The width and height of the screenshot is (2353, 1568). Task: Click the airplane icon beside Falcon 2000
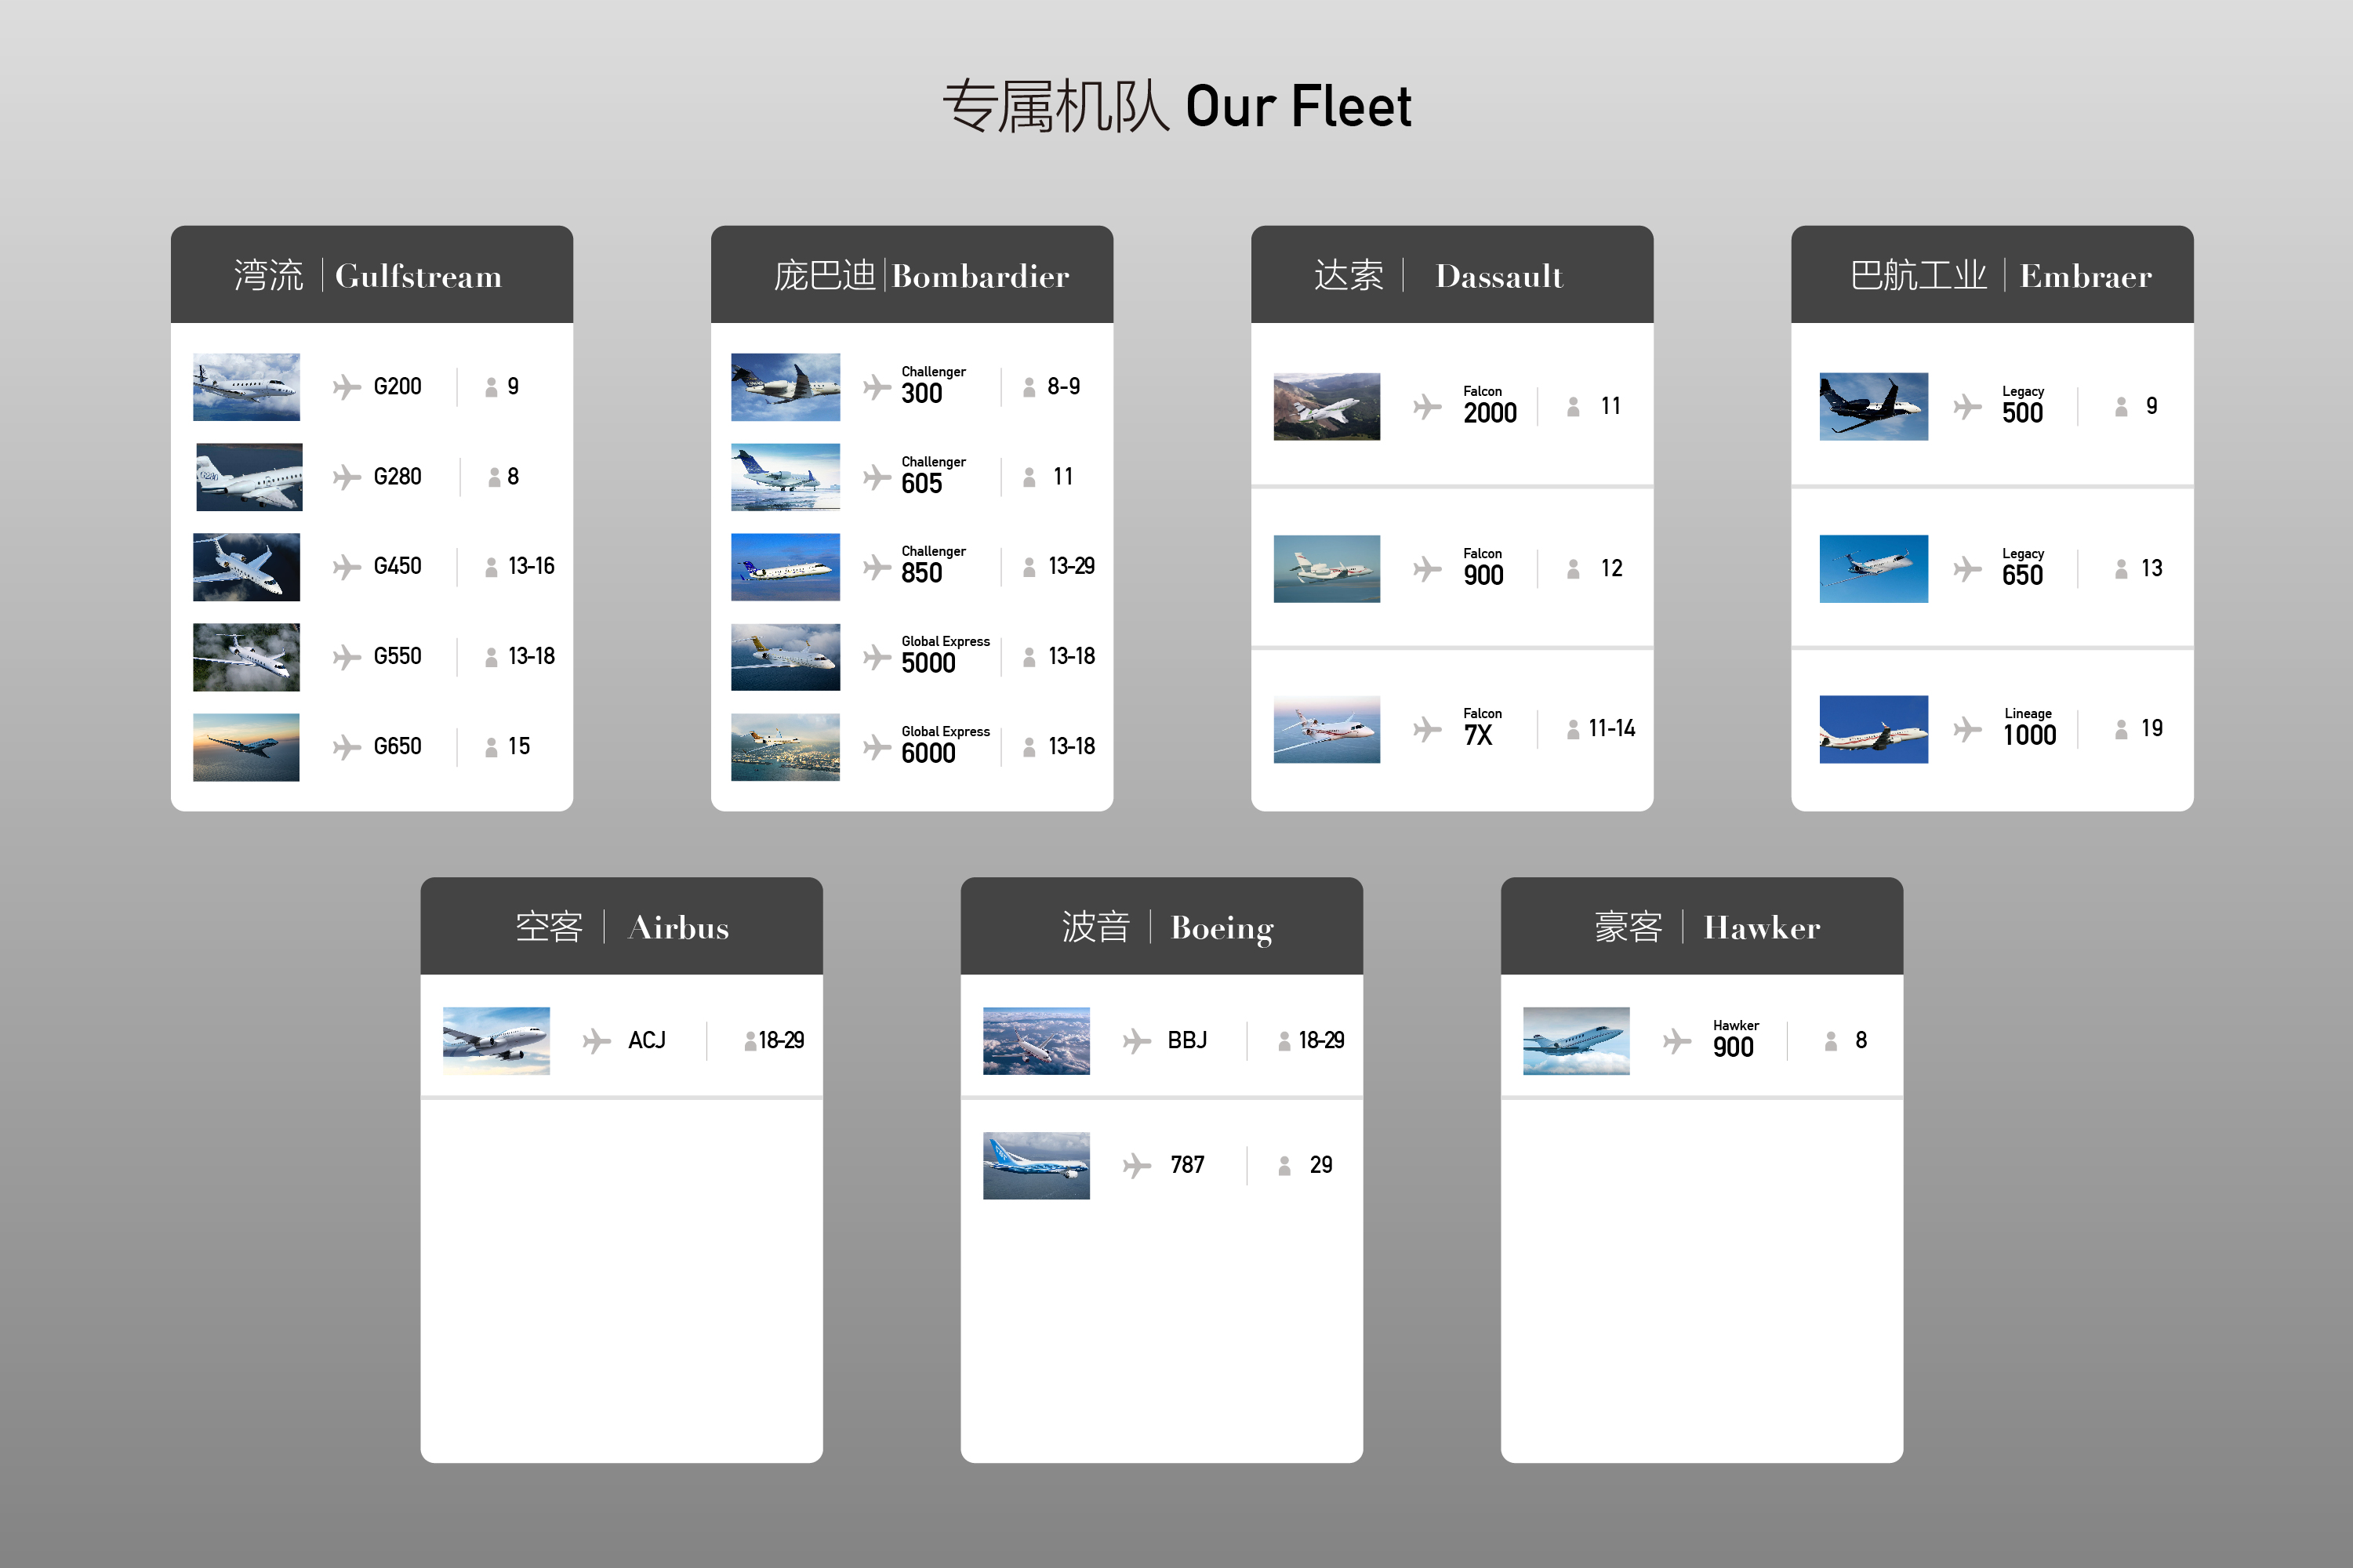1427,407
